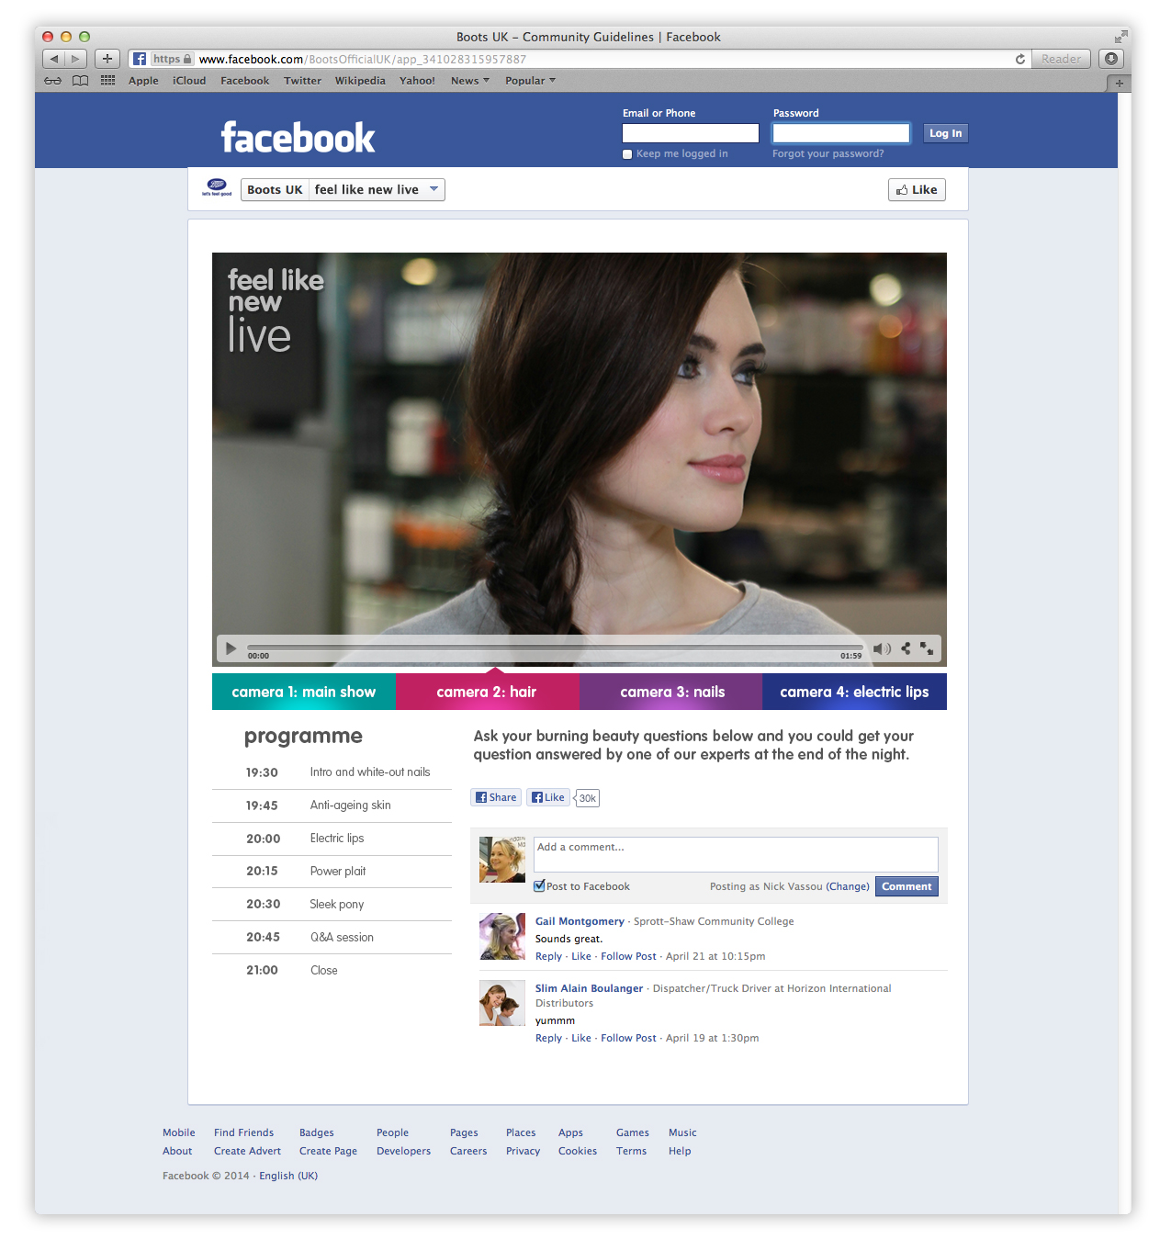Click the Facebook favicon in the address bar
The image size is (1171, 1239).
pos(140,59)
